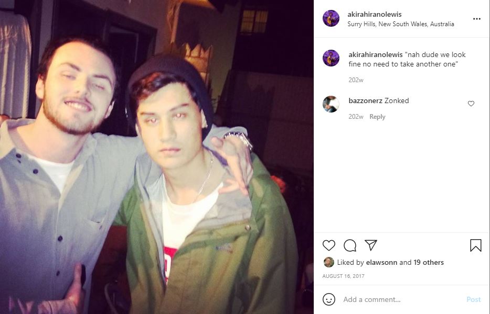
Task: Open the three-dot more options menu
Action: click(x=476, y=19)
